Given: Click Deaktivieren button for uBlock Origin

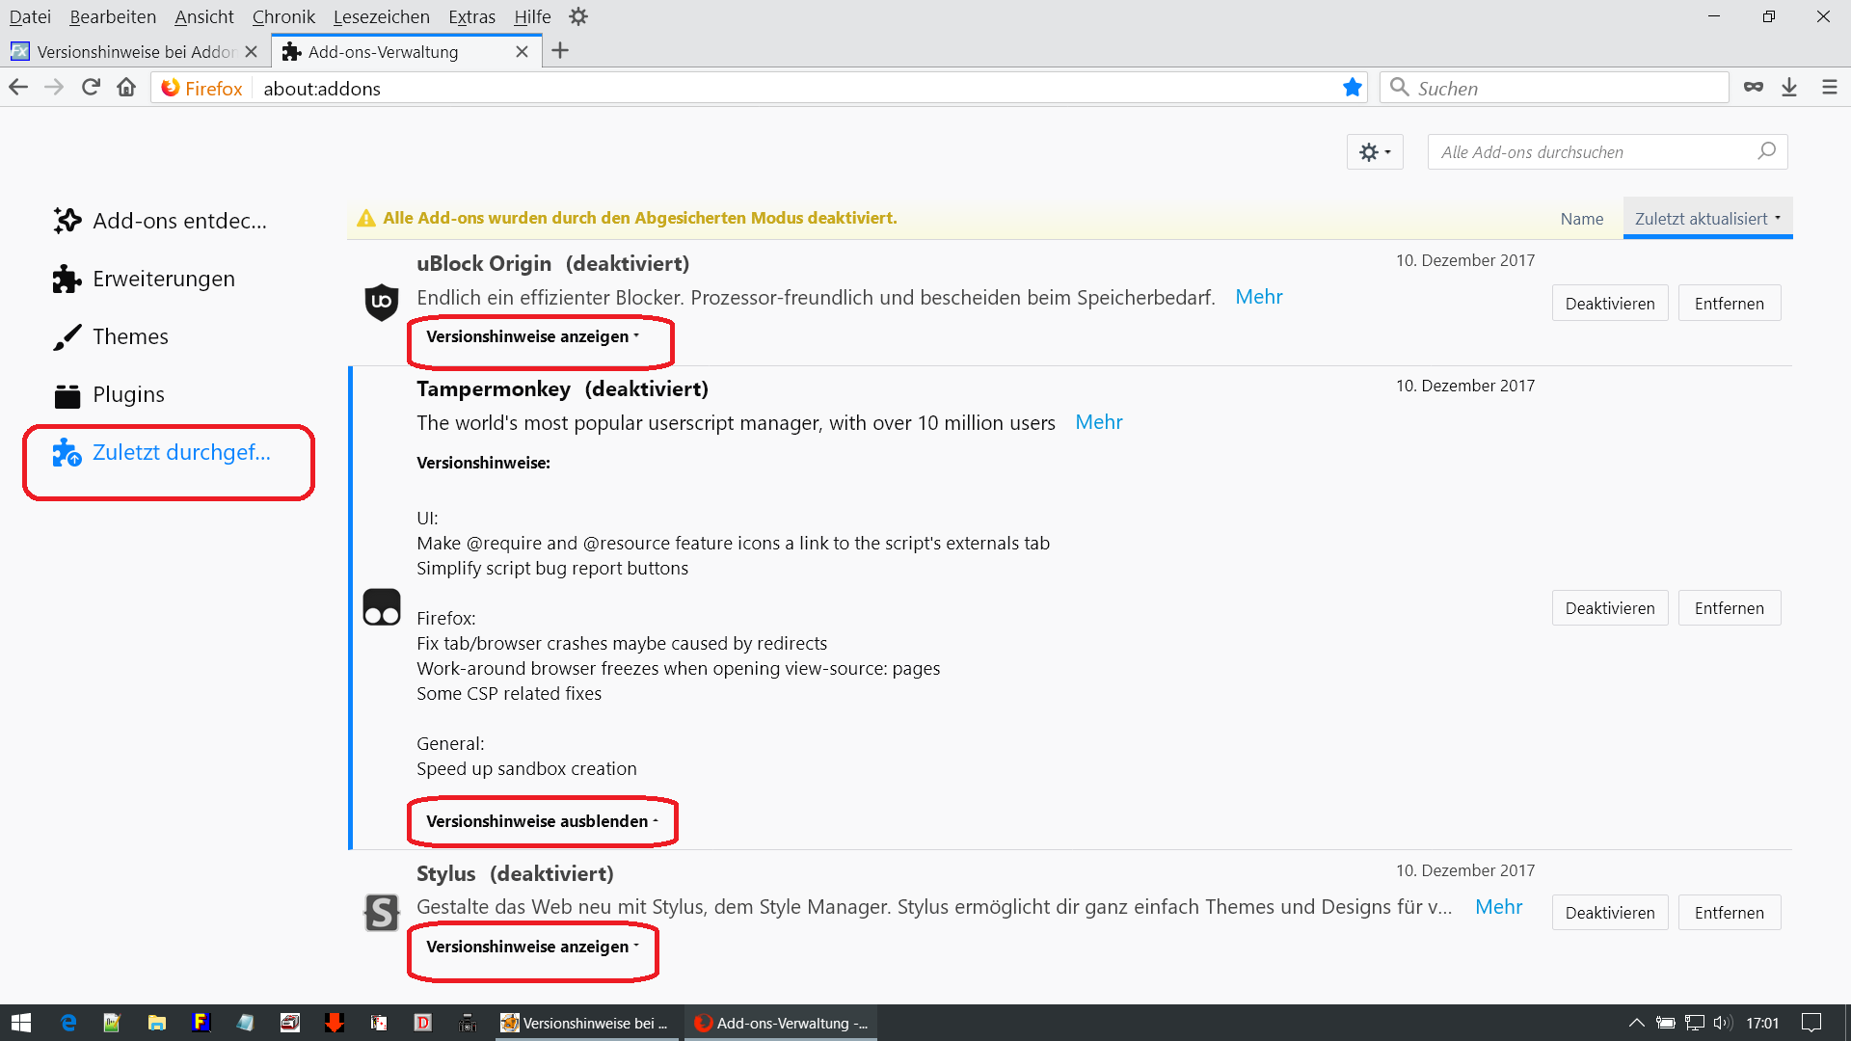Looking at the screenshot, I should pyautogui.click(x=1609, y=304).
